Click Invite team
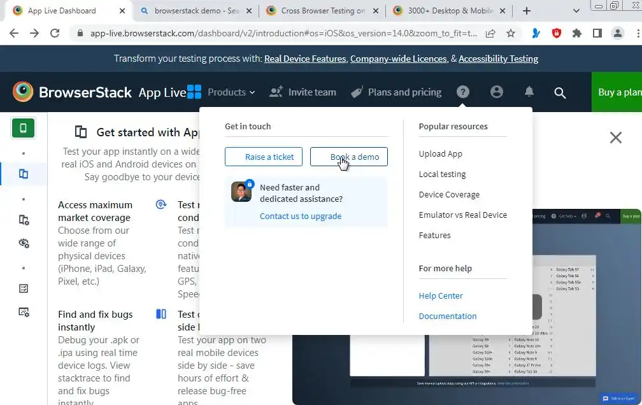Viewport: 642px width, 405px height. pos(303,92)
